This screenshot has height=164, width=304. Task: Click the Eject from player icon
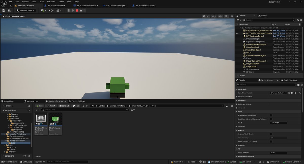pos(81,10)
